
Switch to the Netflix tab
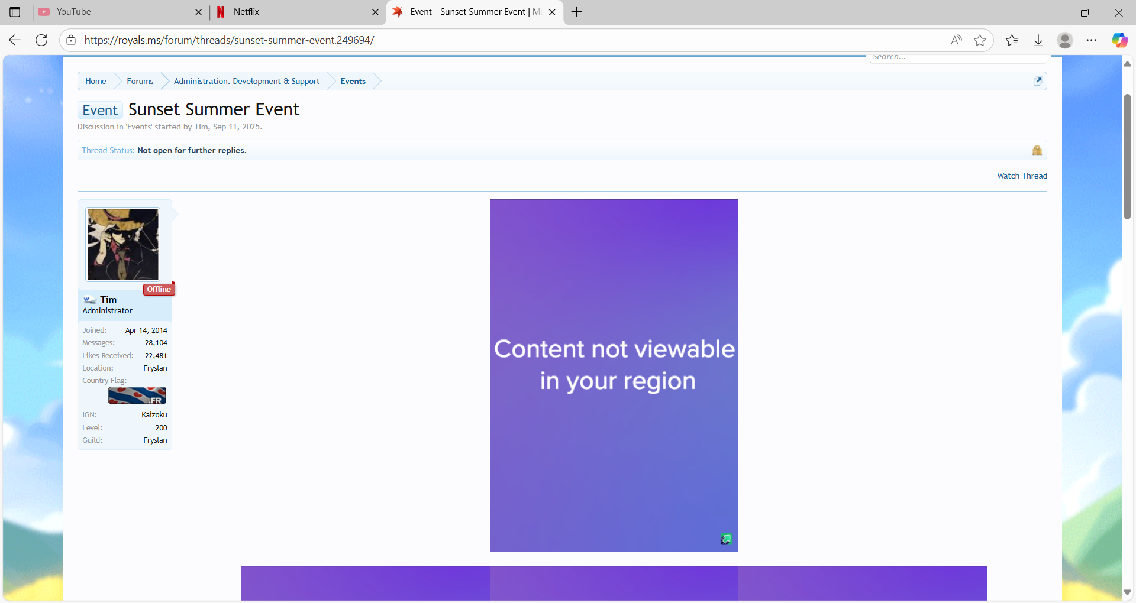[290, 12]
